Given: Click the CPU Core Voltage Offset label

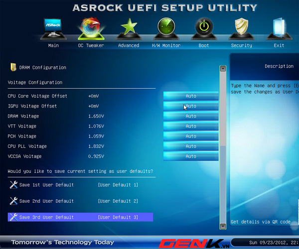Looking at the screenshot, I should click(x=37, y=96).
